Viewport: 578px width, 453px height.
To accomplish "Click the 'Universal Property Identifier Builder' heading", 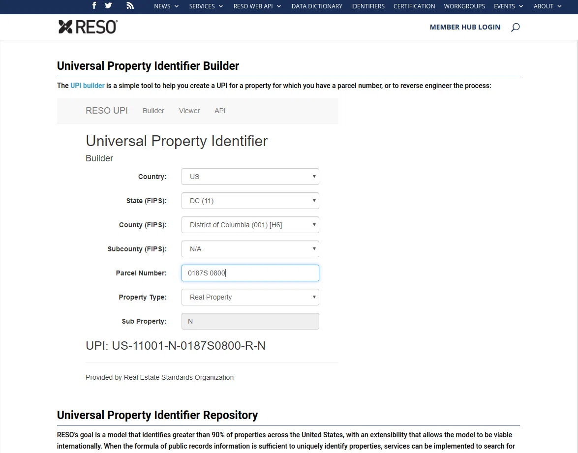I will pyautogui.click(x=148, y=65).
